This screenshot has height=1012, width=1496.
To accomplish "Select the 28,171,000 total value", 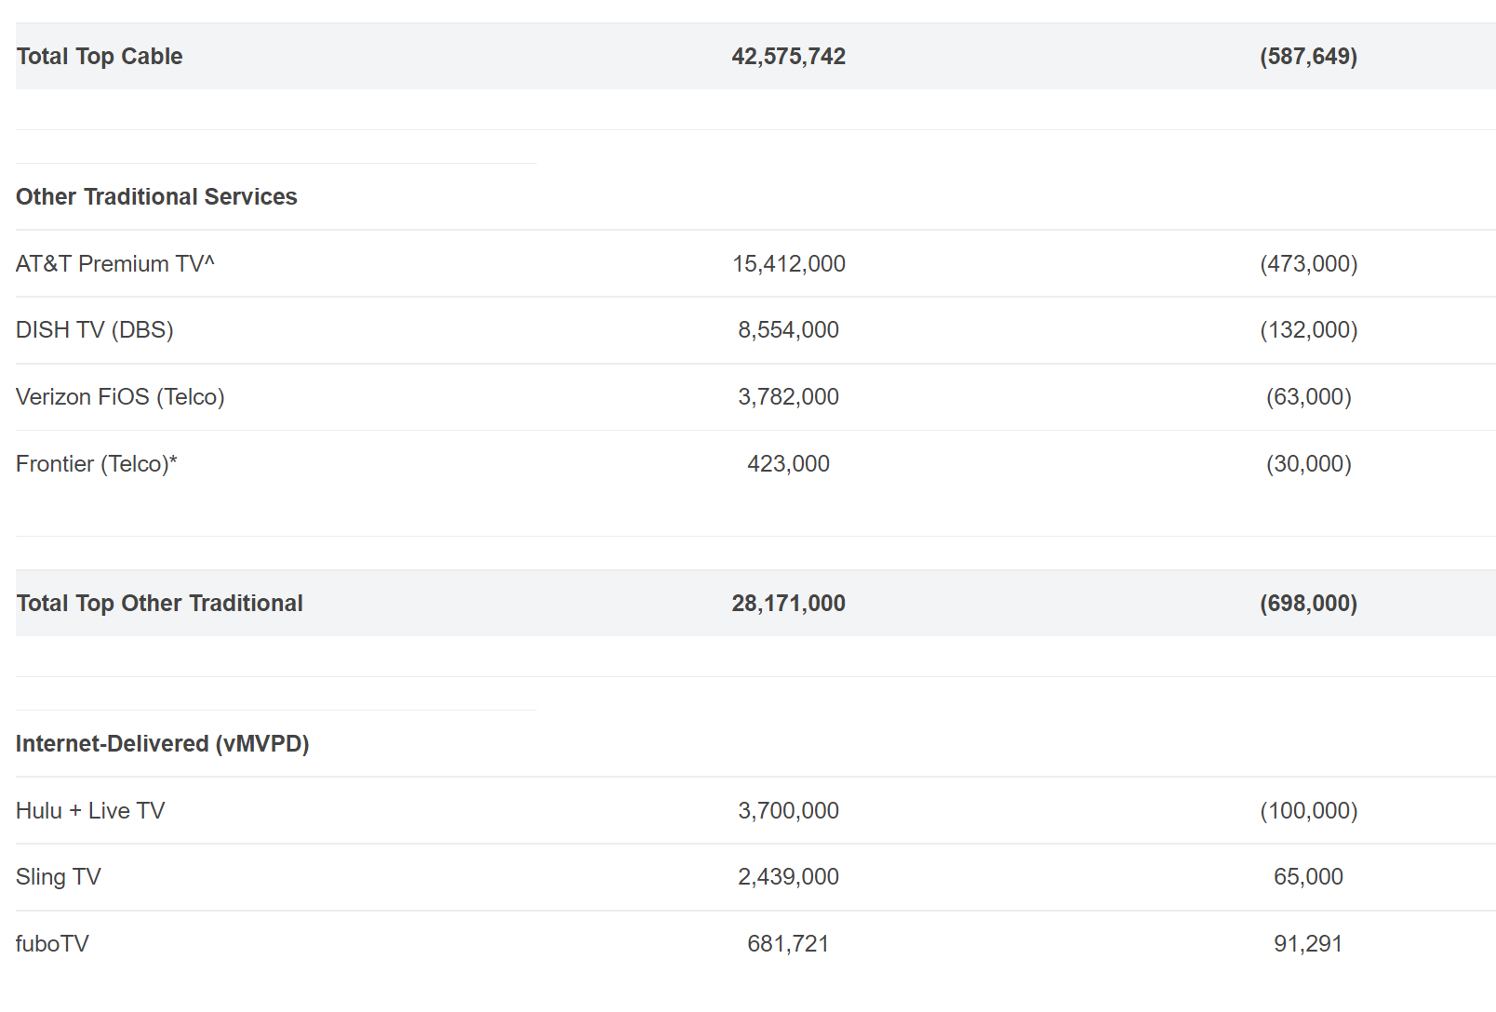I will [x=788, y=604].
